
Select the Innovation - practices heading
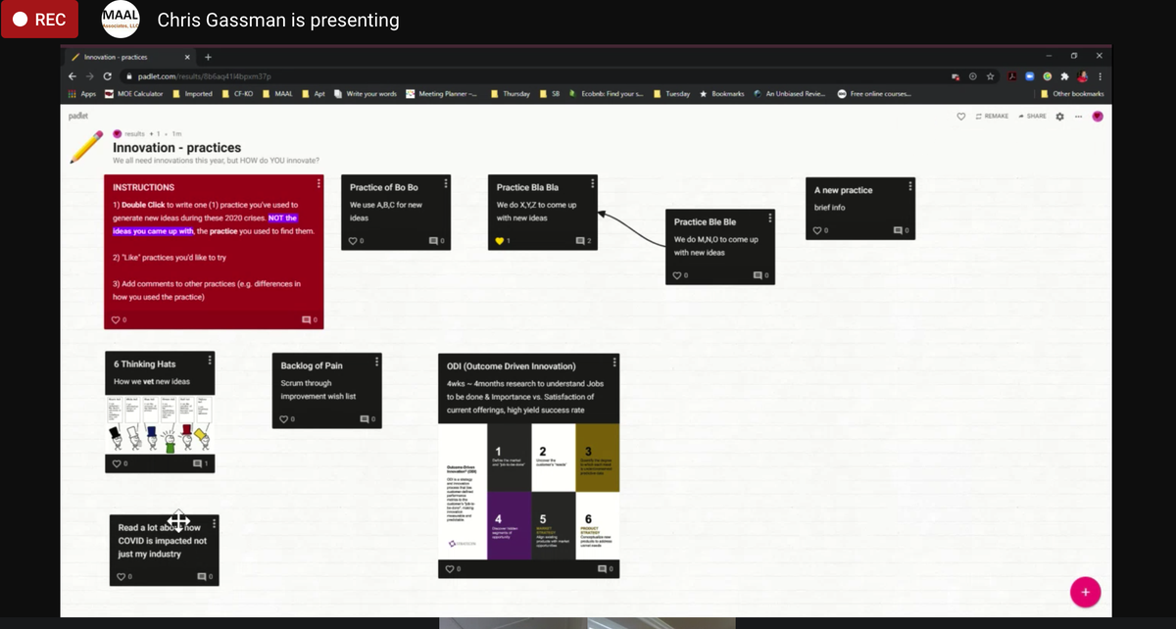point(177,148)
